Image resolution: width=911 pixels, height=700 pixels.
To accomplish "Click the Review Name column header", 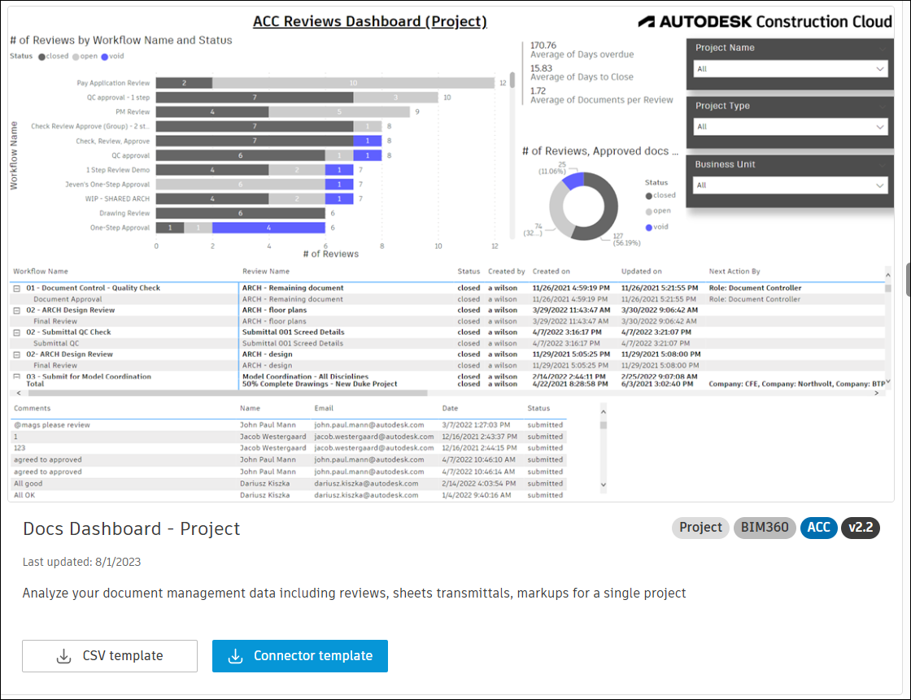I will click(265, 272).
